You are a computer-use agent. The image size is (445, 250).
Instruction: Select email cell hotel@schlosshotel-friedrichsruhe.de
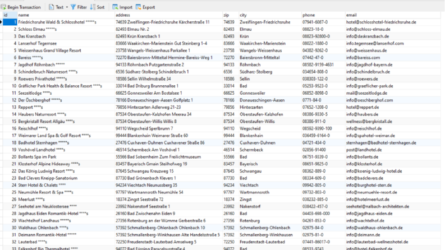click(x=393, y=22)
